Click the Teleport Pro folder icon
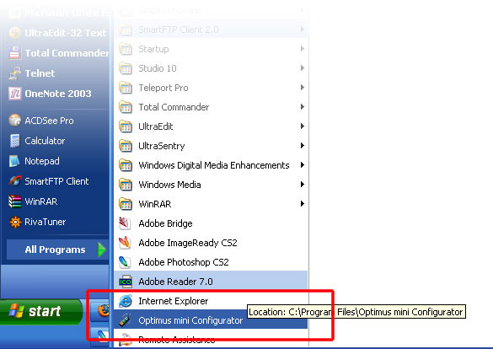This screenshot has height=349, width=493. point(125,88)
